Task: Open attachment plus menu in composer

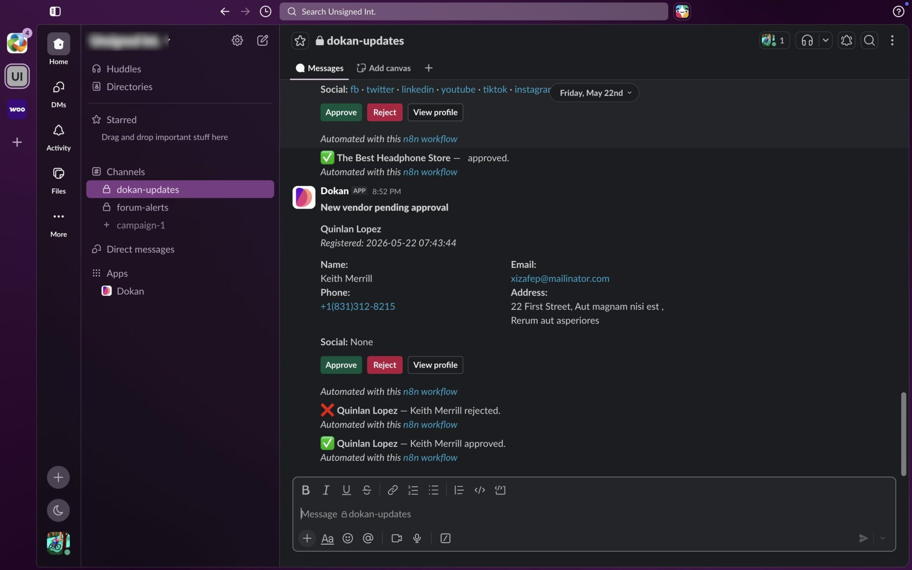Action: pos(307,538)
